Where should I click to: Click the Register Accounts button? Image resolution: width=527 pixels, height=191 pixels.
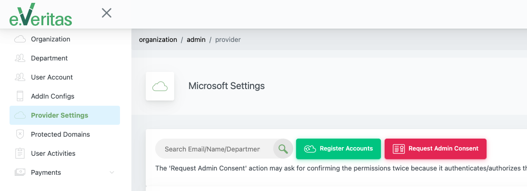click(x=338, y=149)
